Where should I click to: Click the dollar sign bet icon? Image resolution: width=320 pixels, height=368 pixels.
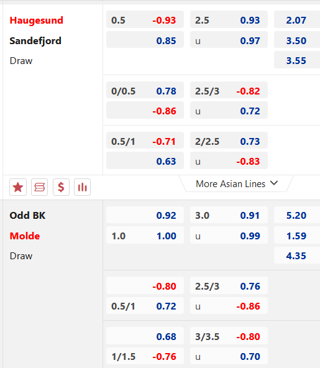point(61,187)
